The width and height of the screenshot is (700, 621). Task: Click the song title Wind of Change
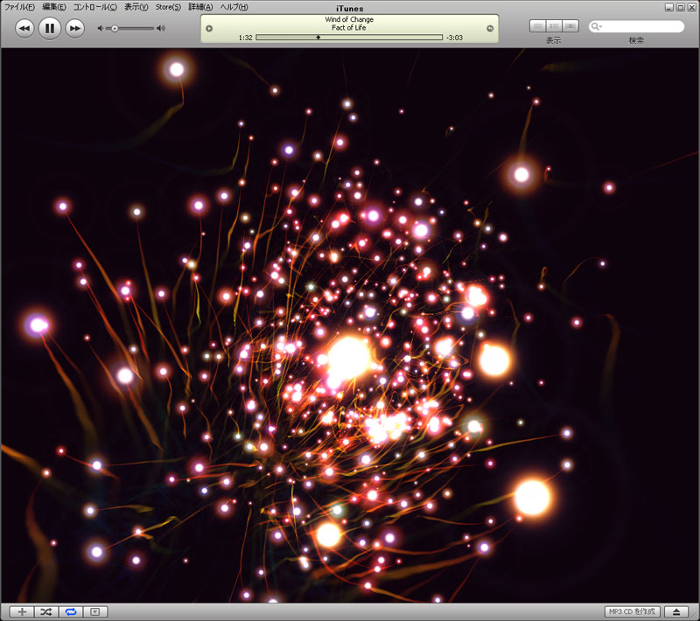[349, 19]
